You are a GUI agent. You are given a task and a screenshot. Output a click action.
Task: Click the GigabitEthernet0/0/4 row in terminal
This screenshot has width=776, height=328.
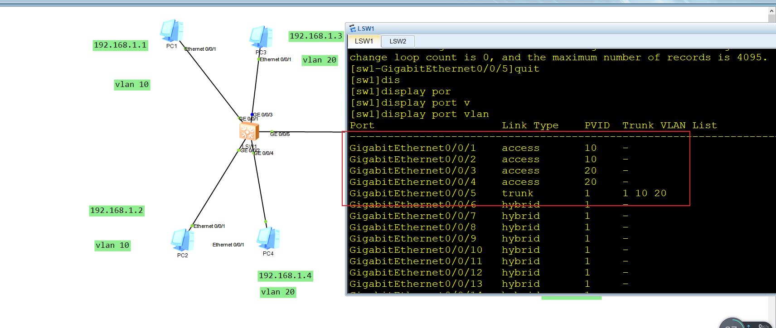click(x=490, y=182)
